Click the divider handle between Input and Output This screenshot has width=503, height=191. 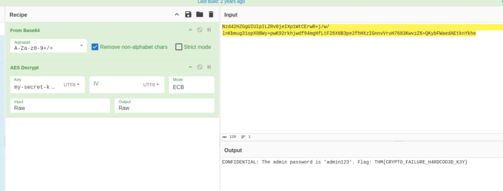399,141
